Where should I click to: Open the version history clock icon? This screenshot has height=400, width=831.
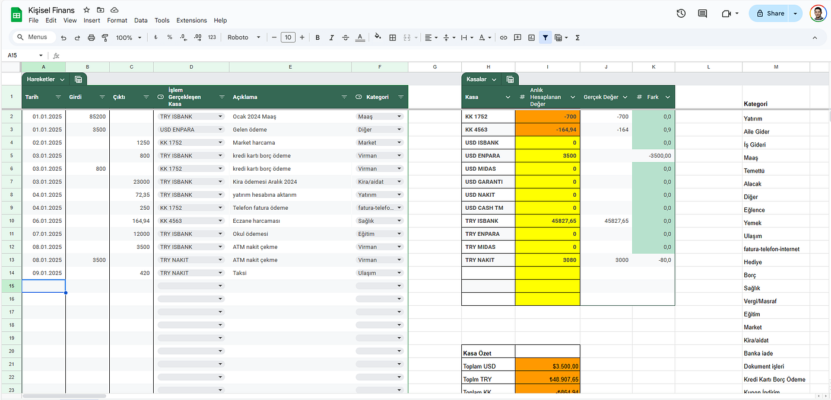pyautogui.click(x=681, y=13)
